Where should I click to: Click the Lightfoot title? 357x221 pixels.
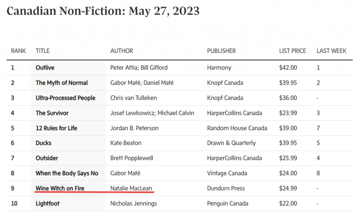(47, 203)
